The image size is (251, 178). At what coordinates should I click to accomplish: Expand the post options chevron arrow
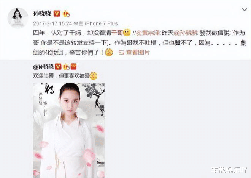(245, 10)
